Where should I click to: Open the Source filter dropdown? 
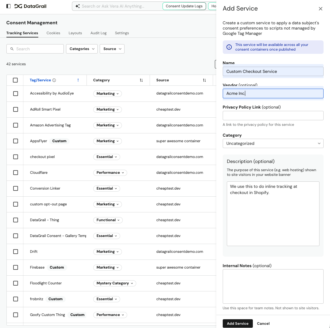pyautogui.click(x=112, y=49)
